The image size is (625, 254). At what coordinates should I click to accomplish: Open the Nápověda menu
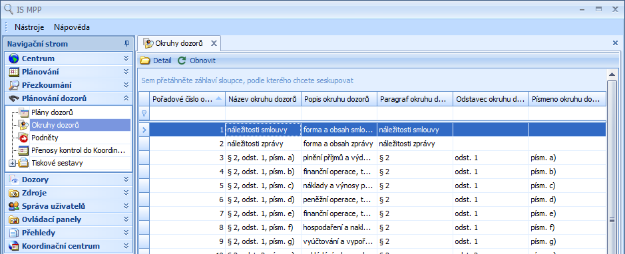pyautogui.click(x=72, y=27)
